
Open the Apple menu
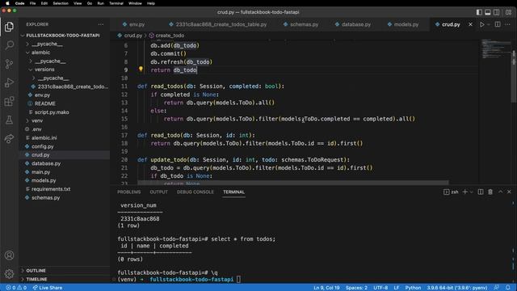tap(7, 3)
